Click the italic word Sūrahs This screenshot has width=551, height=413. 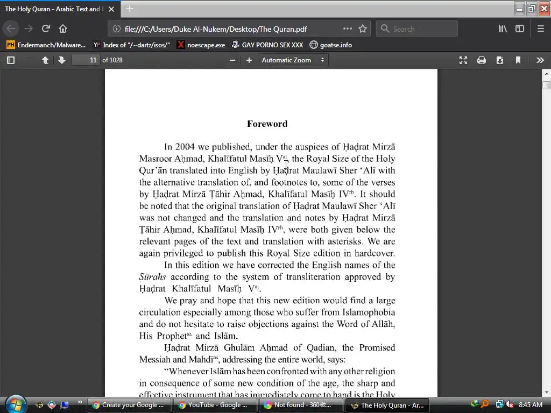(152, 277)
